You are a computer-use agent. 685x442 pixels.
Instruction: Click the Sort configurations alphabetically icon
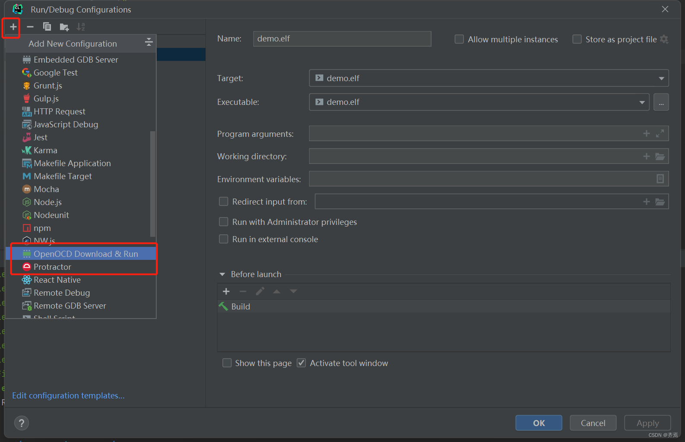tap(81, 27)
